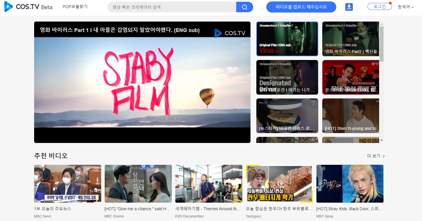Click the 1부 오늘의 주요뉴스 title
The image size is (422, 221).
click(x=52, y=209)
